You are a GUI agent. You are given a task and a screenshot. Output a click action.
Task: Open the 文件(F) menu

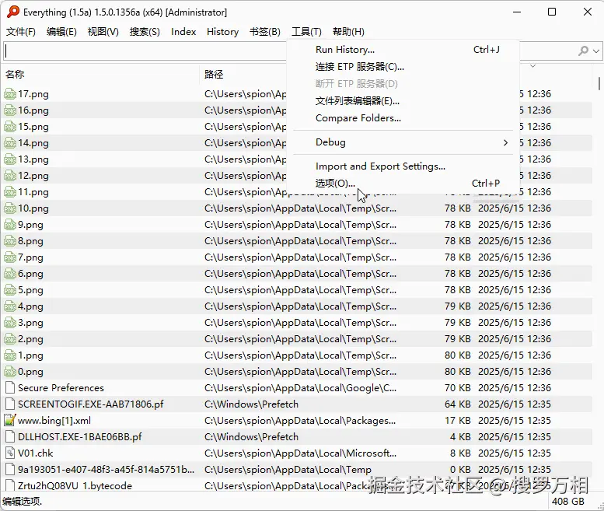coord(21,32)
